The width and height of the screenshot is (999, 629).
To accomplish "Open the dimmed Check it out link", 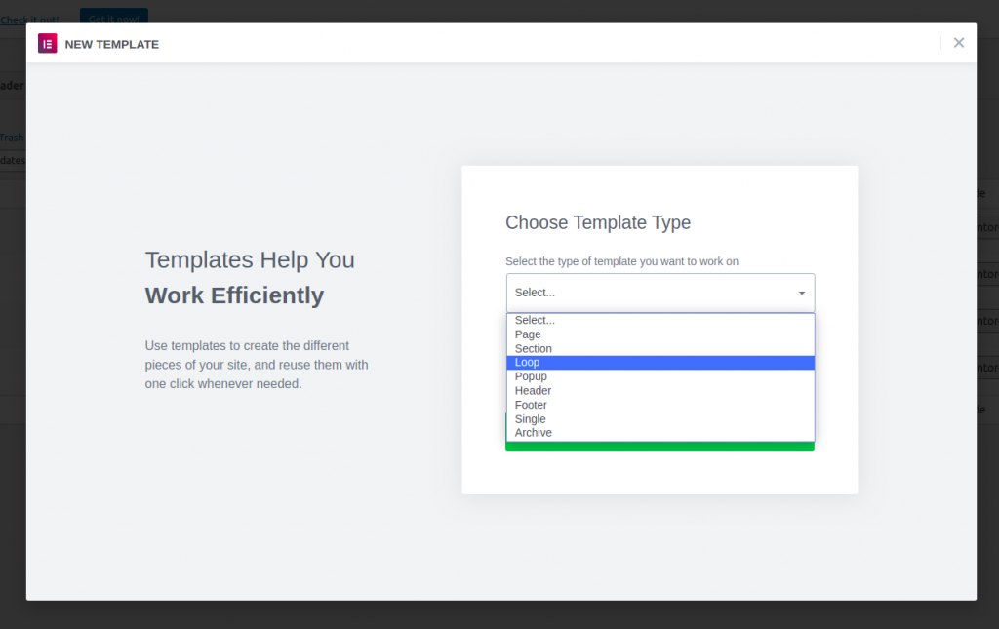I will 29,20.
